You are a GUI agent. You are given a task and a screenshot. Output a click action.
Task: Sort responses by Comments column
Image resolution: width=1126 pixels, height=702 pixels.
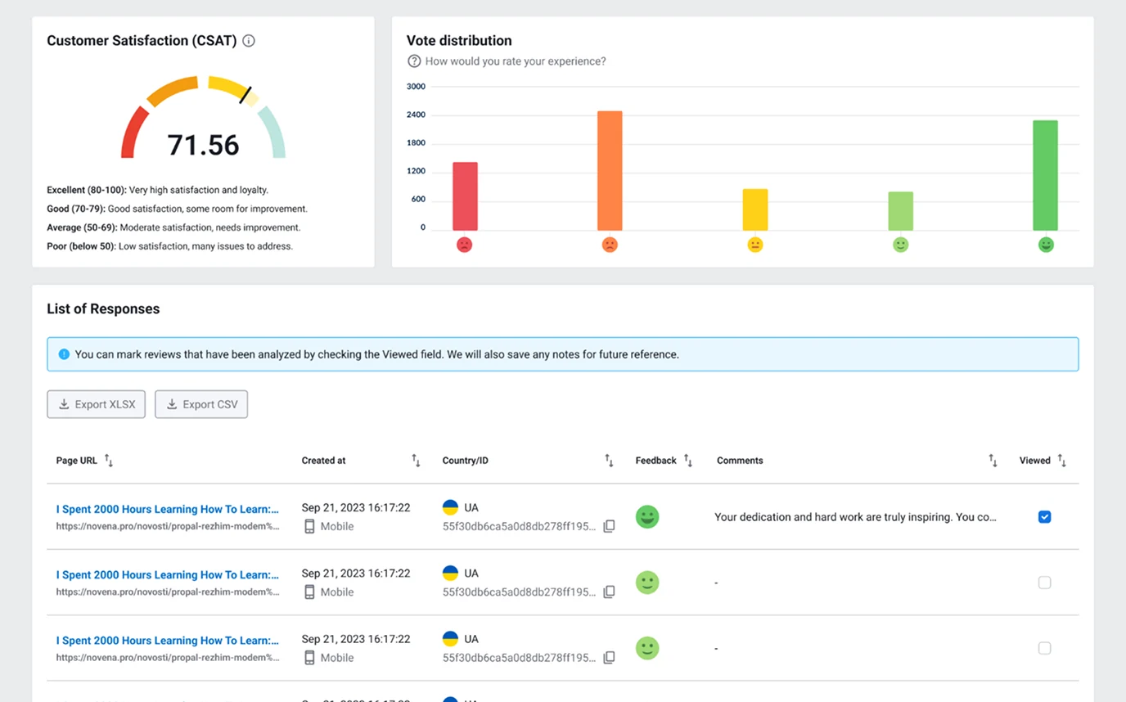click(993, 461)
